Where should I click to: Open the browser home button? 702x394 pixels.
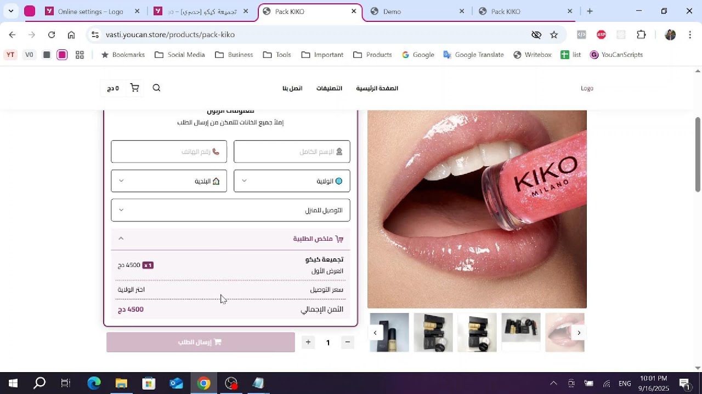[x=71, y=34]
